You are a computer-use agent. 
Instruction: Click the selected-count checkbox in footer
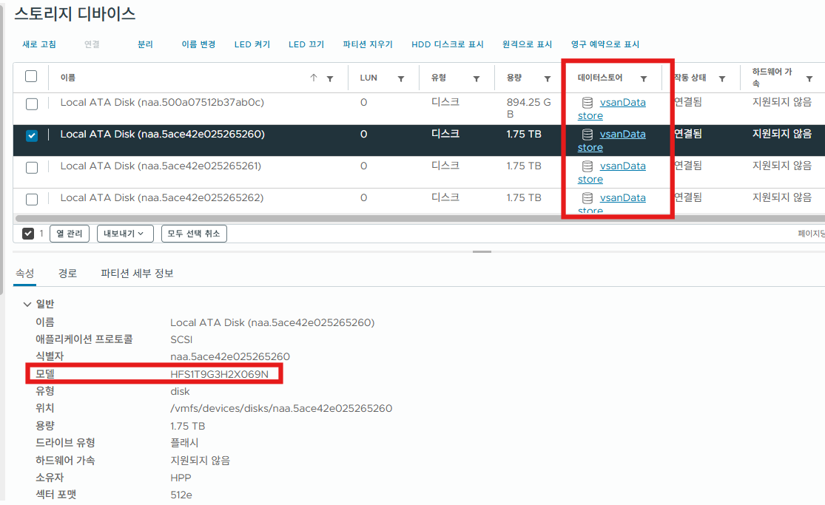(28, 234)
